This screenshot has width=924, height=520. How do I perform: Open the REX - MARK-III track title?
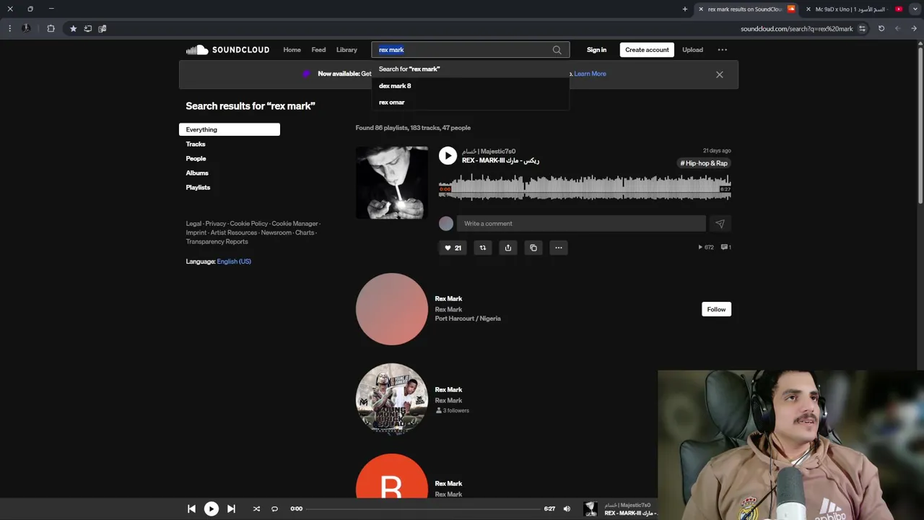point(500,160)
